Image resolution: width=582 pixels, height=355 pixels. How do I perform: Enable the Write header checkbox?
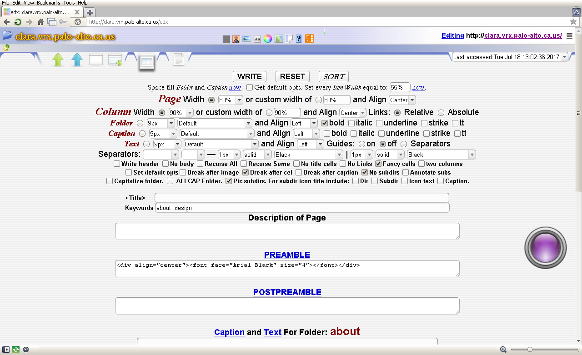click(x=117, y=164)
